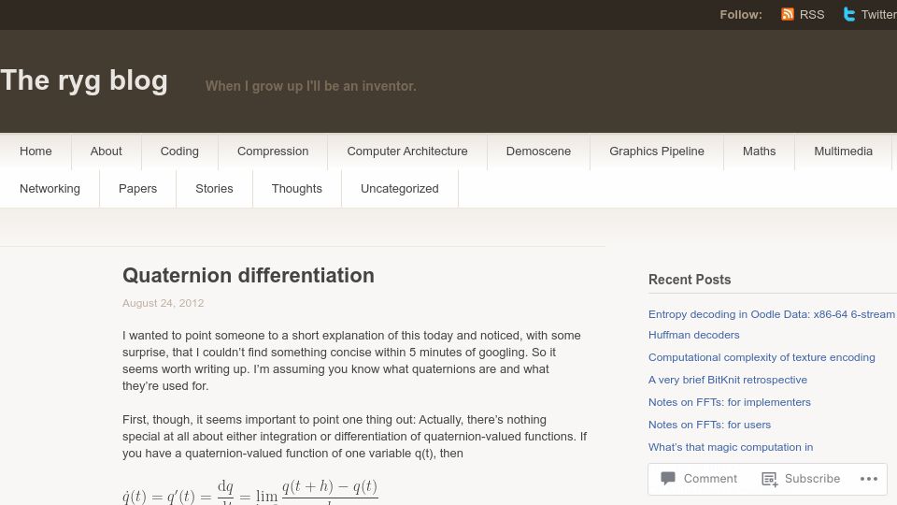Click the orange RSS feed icon
Image resolution: width=897 pixels, height=505 pixels.
787,14
